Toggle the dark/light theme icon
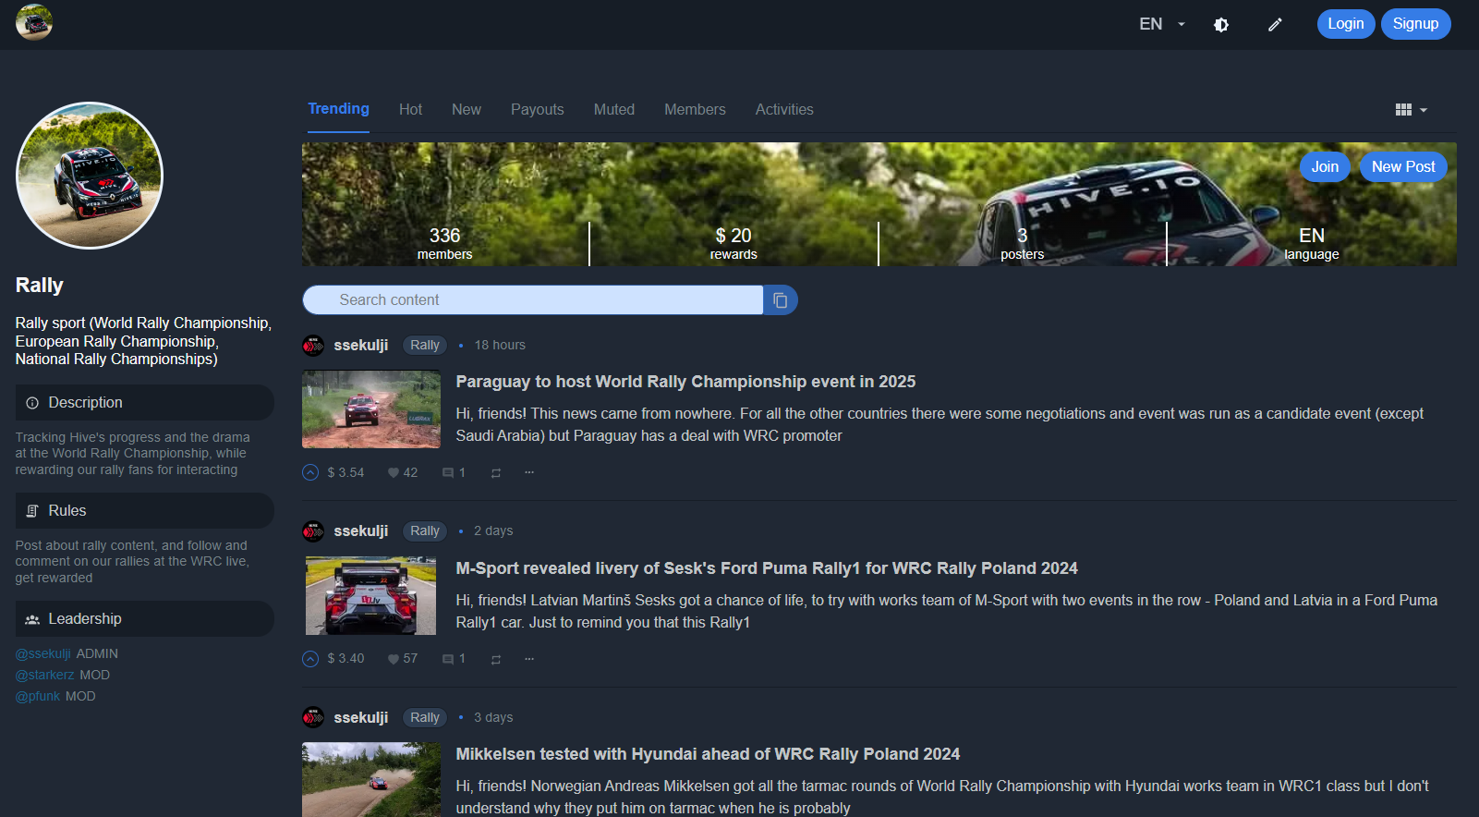Screen dimensions: 1479x817 click(1221, 25)
